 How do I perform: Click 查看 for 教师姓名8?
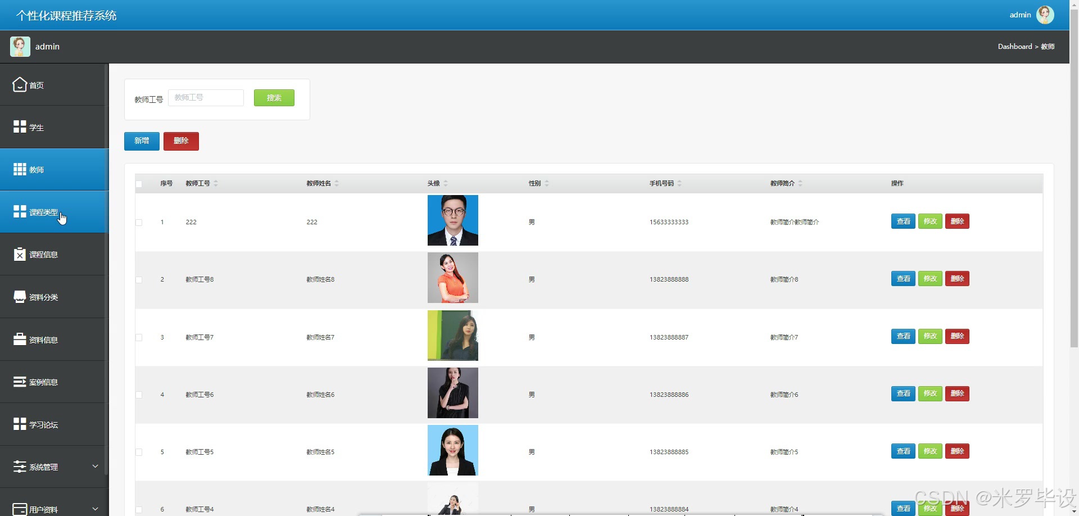coord(903,279)
